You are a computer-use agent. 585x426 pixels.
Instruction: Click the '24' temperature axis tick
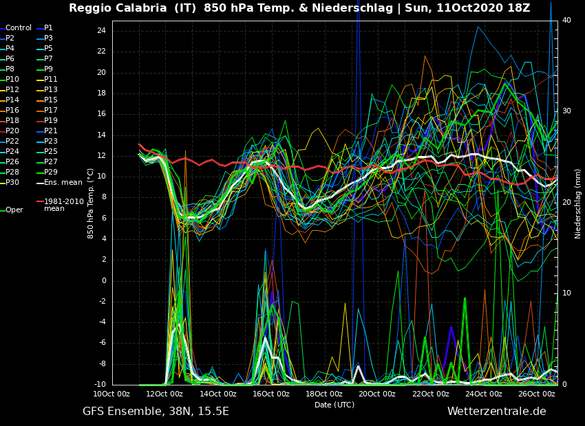[x=101, y=31]
